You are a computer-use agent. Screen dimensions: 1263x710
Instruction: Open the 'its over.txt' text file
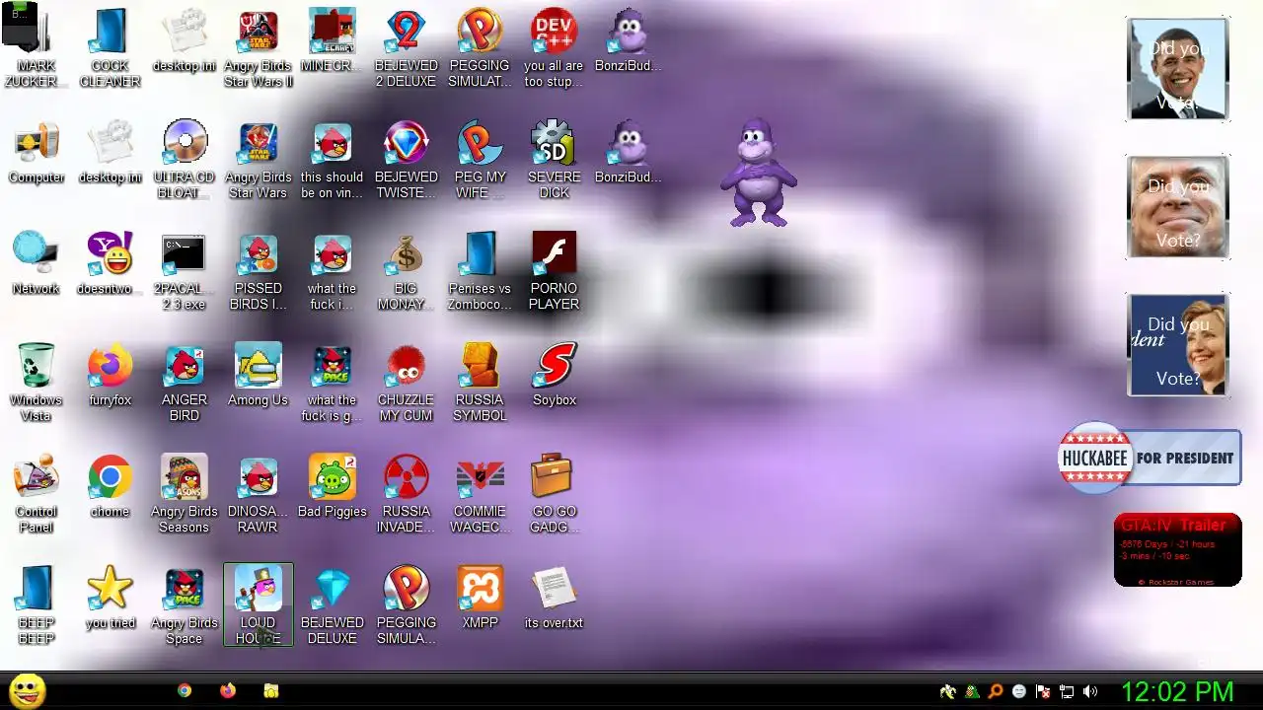tap(555, 599)
